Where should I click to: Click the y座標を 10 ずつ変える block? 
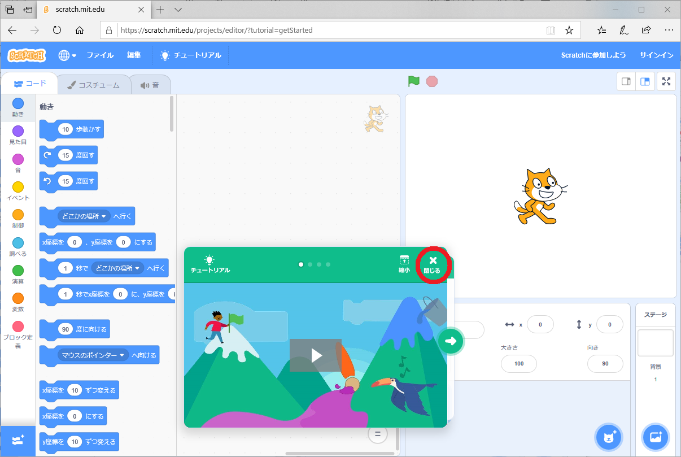(x=79, y=442)
